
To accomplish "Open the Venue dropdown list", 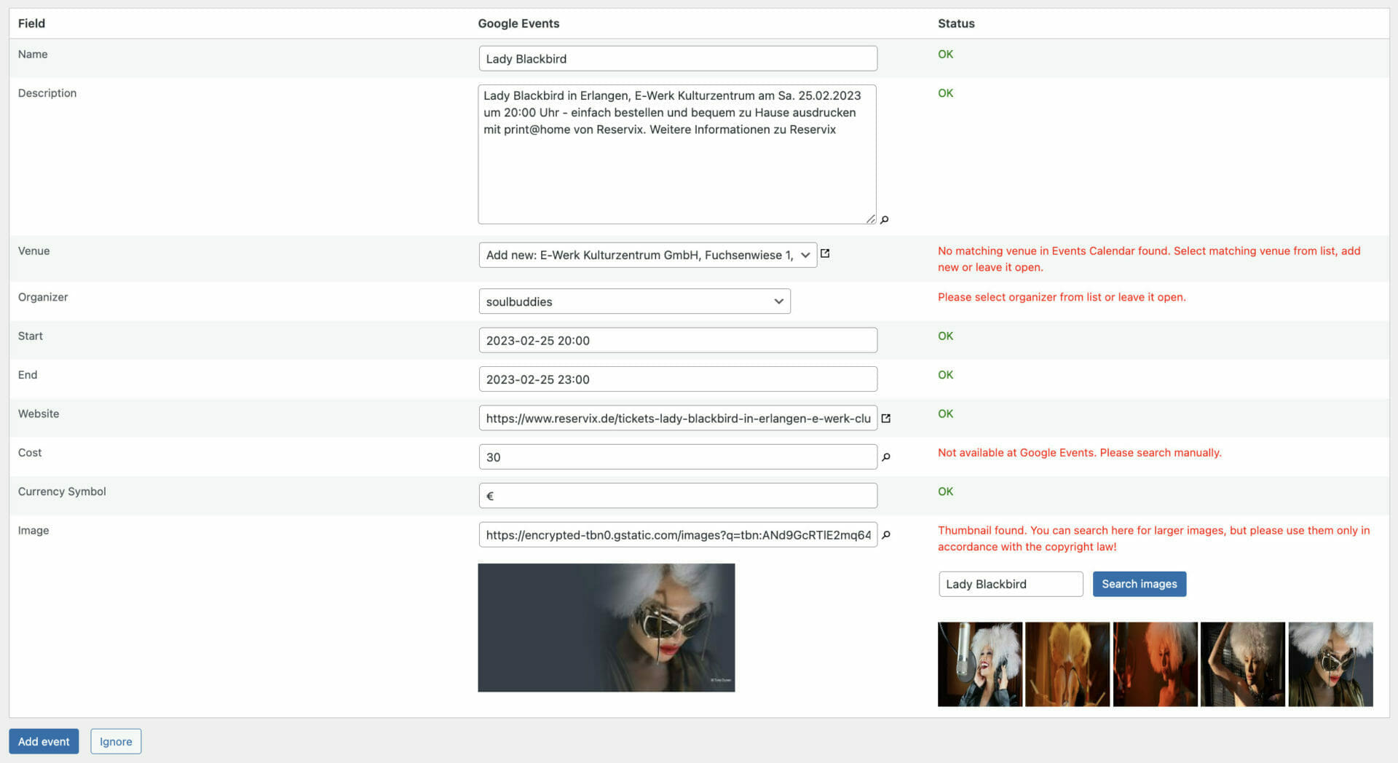I will tap(805, 255).
